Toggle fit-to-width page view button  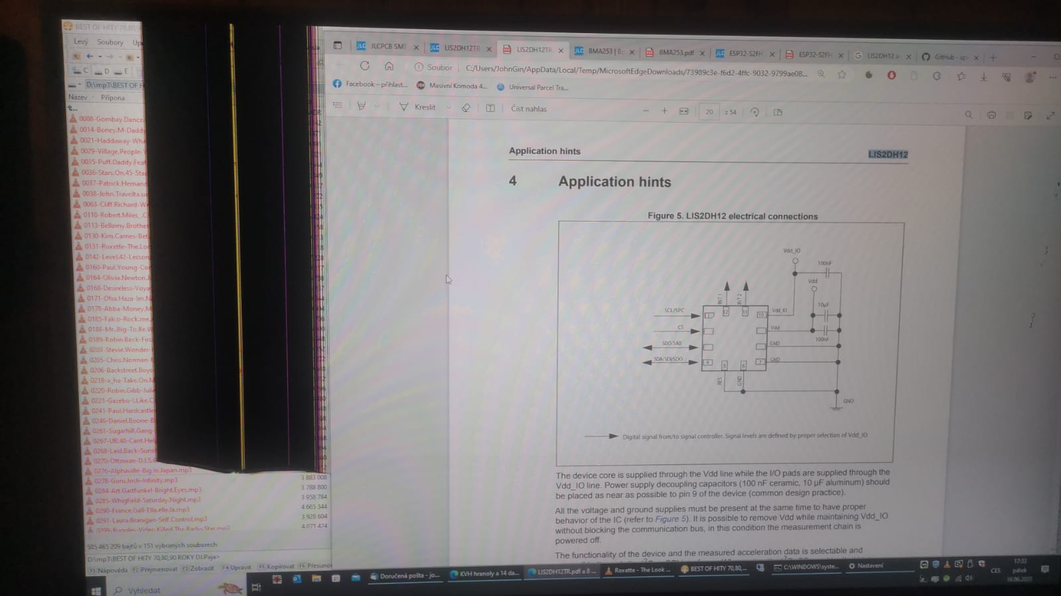pyautogui.click(x=683, y=111)
